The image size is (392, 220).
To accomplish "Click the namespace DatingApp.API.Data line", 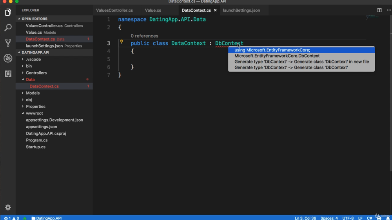I will click(x=162, y=20).
